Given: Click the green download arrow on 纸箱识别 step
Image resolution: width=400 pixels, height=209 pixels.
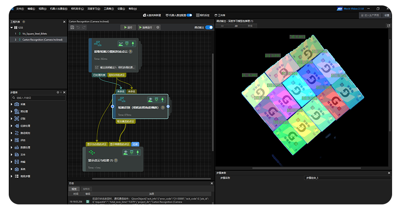Looking at the screenshot, I should pos(163,100).
